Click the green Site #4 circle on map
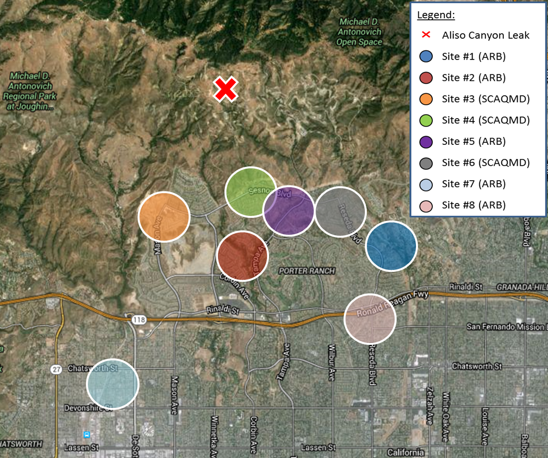Viewport: 548px width, 458px height. click(251, 192)
